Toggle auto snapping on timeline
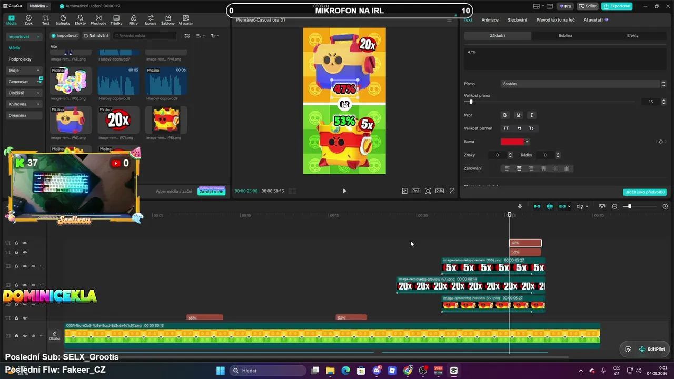This screenshot has height=379, width=674. (x=550, y=206)
